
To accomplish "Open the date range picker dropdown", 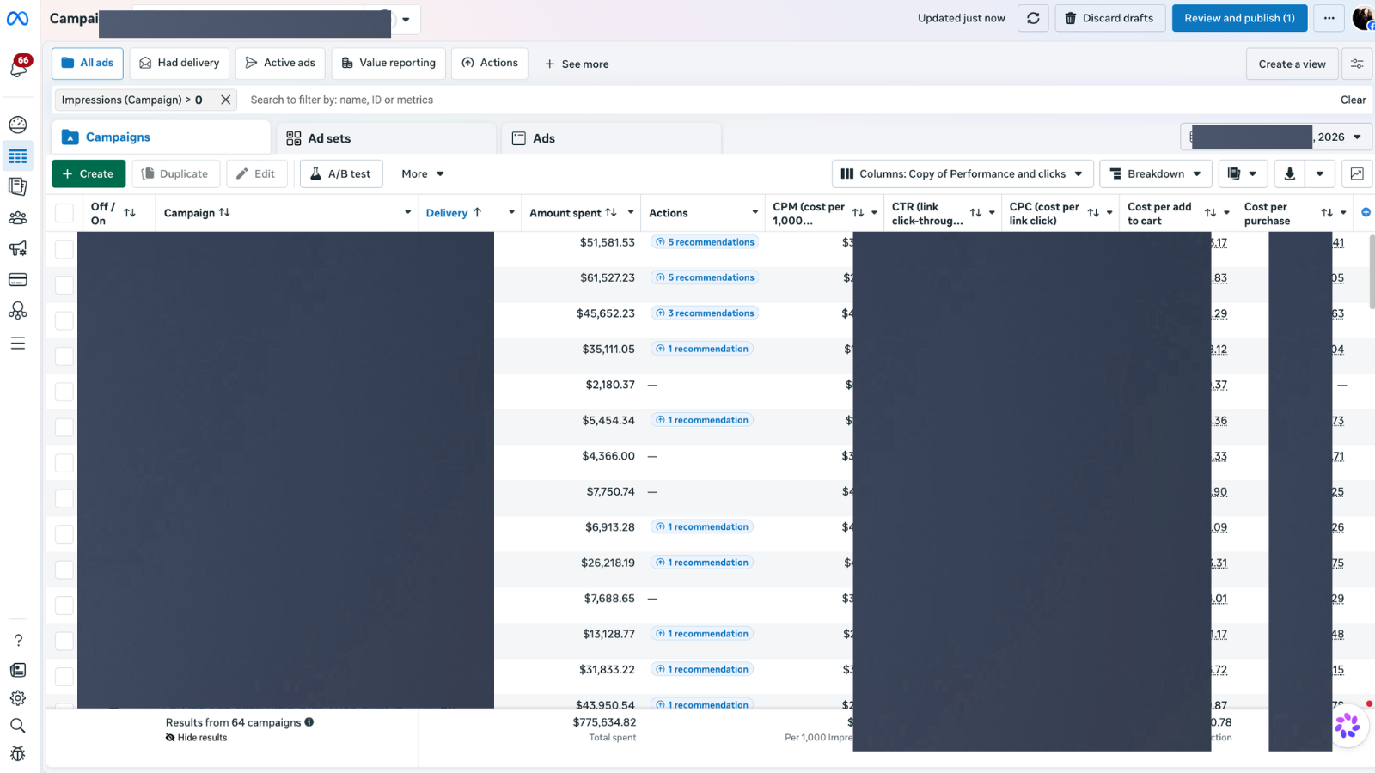I will 1276,137.
